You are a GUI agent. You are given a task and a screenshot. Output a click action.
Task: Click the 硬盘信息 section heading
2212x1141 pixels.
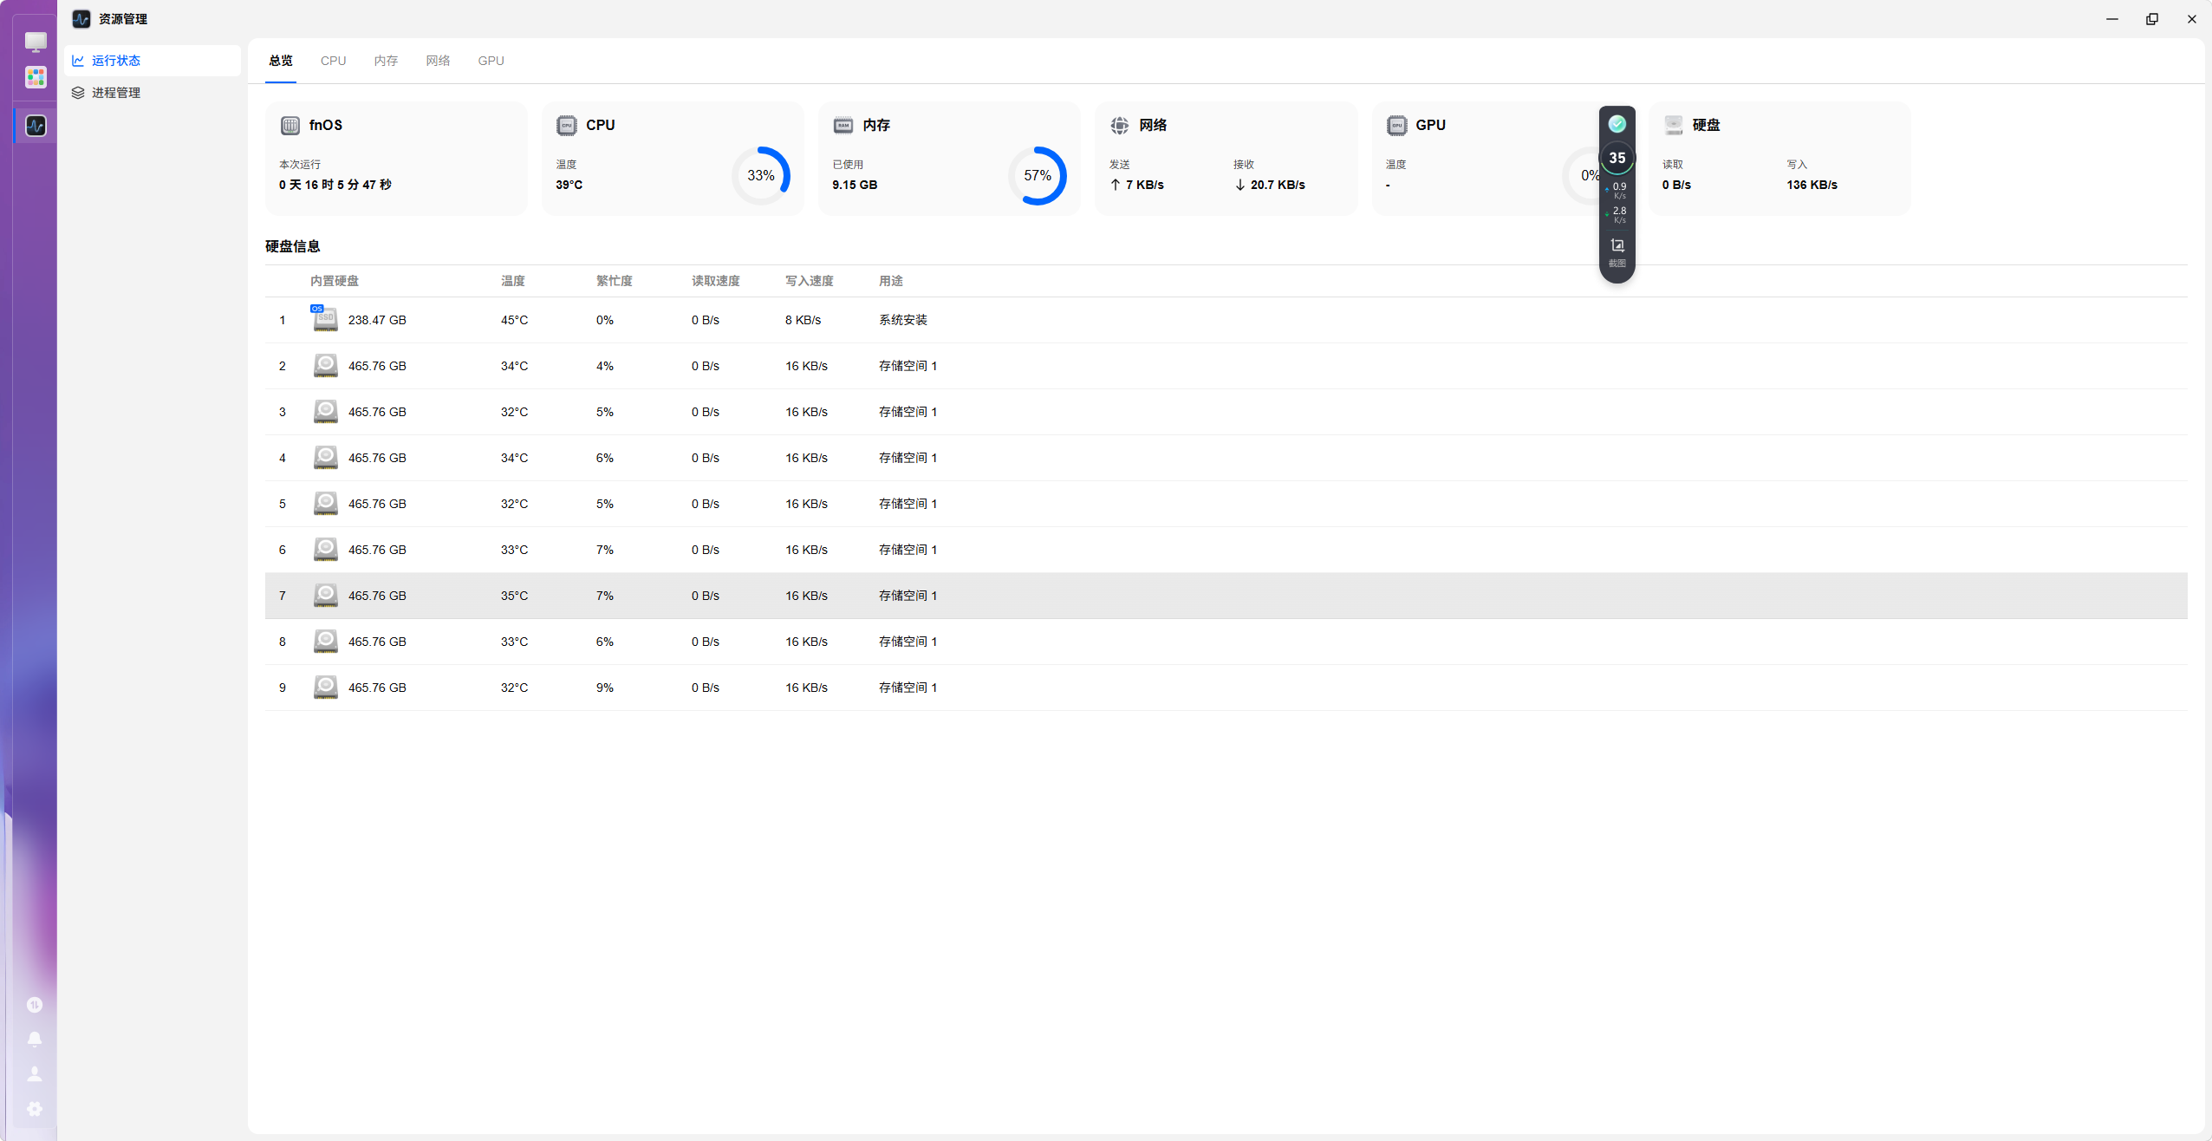[x=293, y=246]
